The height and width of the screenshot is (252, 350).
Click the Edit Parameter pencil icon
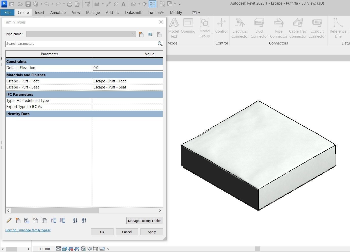[9, 220]
